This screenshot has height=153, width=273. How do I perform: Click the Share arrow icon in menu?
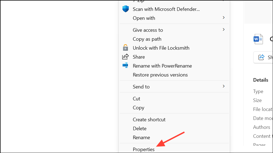(x=125, y=57)
